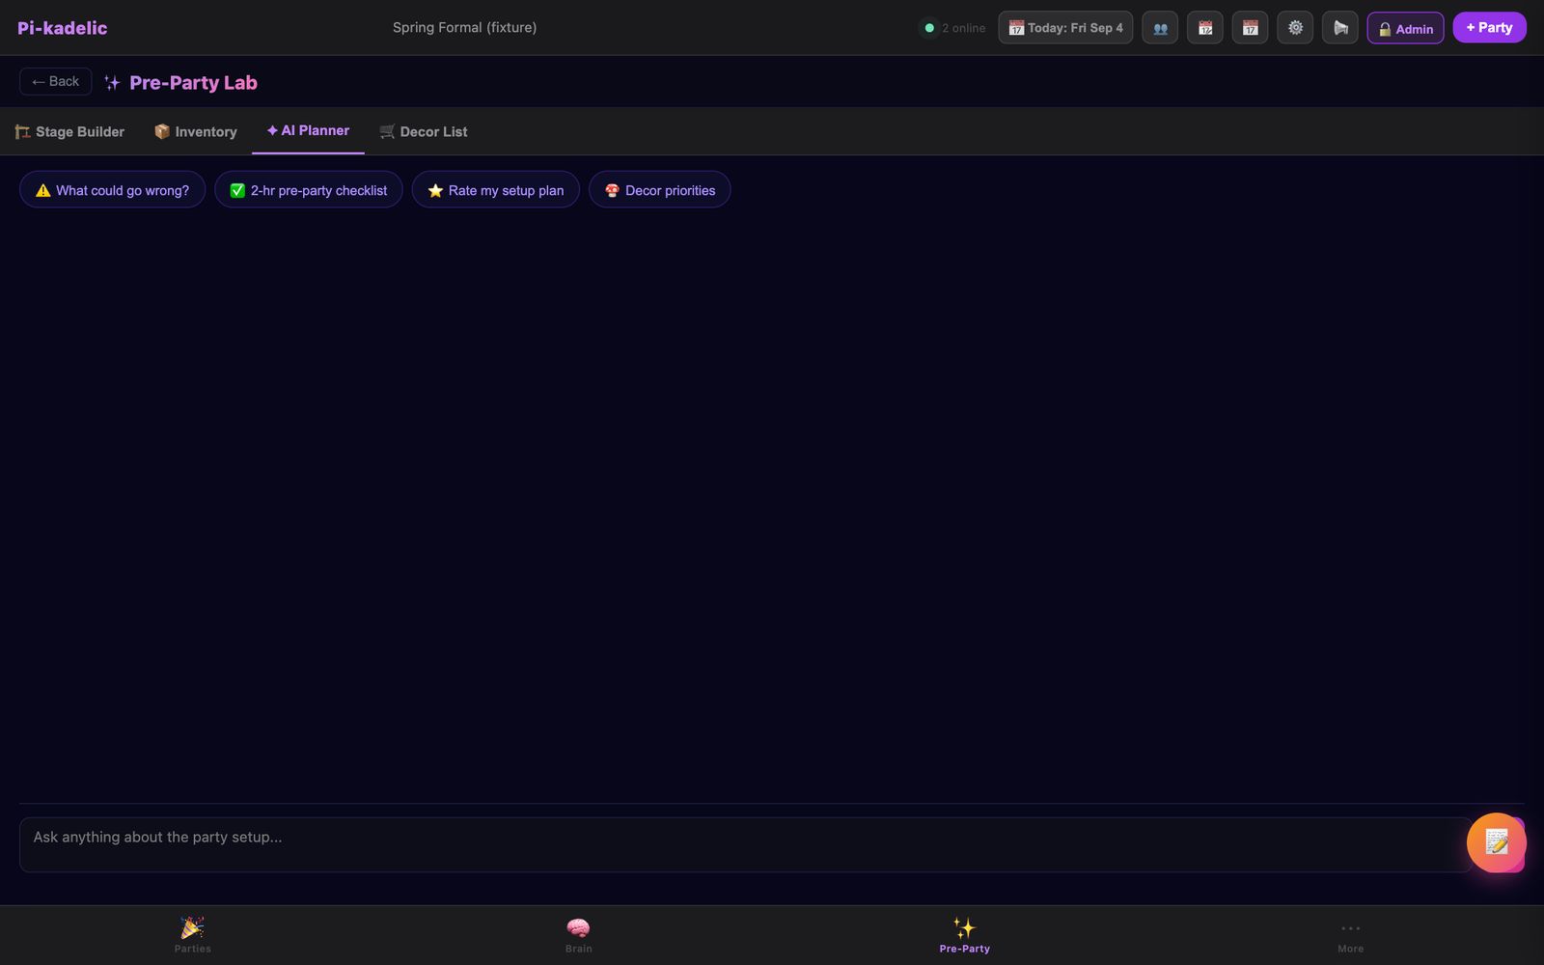Ask 'What could go wrong?' suggestion

[x=112, y=190]
